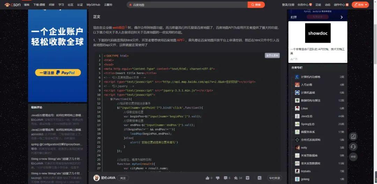The image size is (377, 184).
Task: Click the orange 搜索 search button
Action: point(256,5)
